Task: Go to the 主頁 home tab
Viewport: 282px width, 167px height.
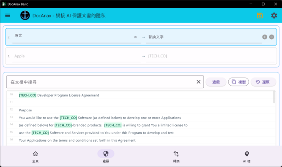Action: (36, 156)
